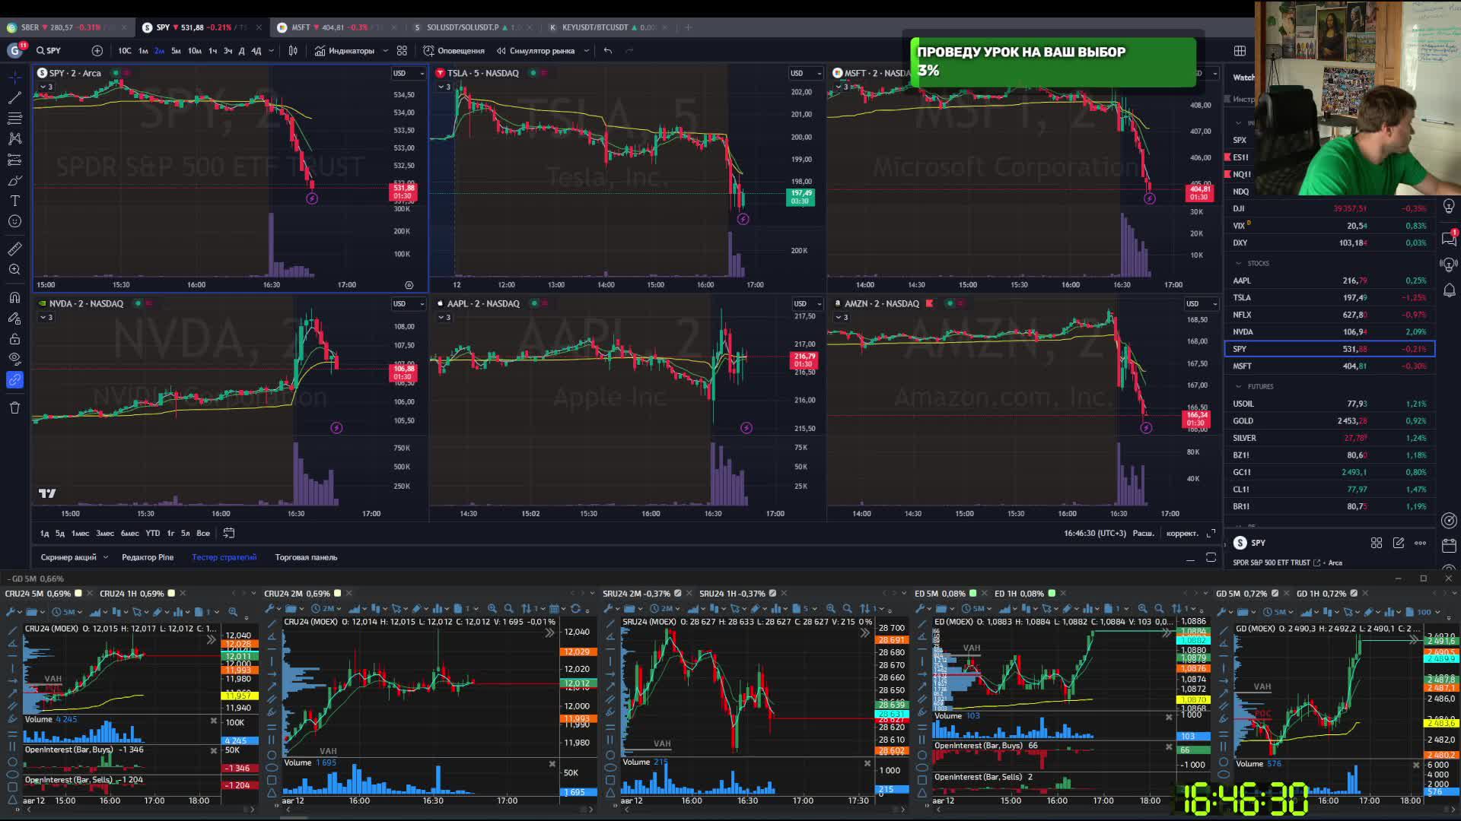
Task: Toggle magnet mode in left toolbar
Action: pos(14,297)
